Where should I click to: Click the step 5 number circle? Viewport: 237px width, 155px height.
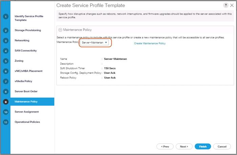5,61
